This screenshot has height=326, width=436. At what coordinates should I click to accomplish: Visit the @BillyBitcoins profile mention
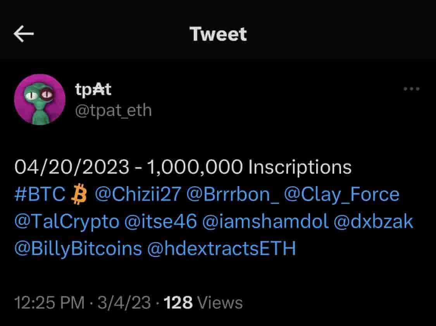click(78, 248)
